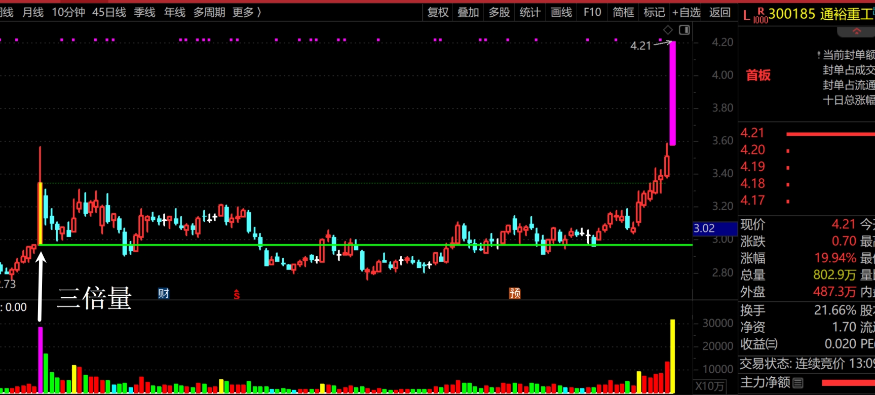Click the tall magenta limit-up candle
This screenshot has width=875, height=395.
tap(672, 94)
